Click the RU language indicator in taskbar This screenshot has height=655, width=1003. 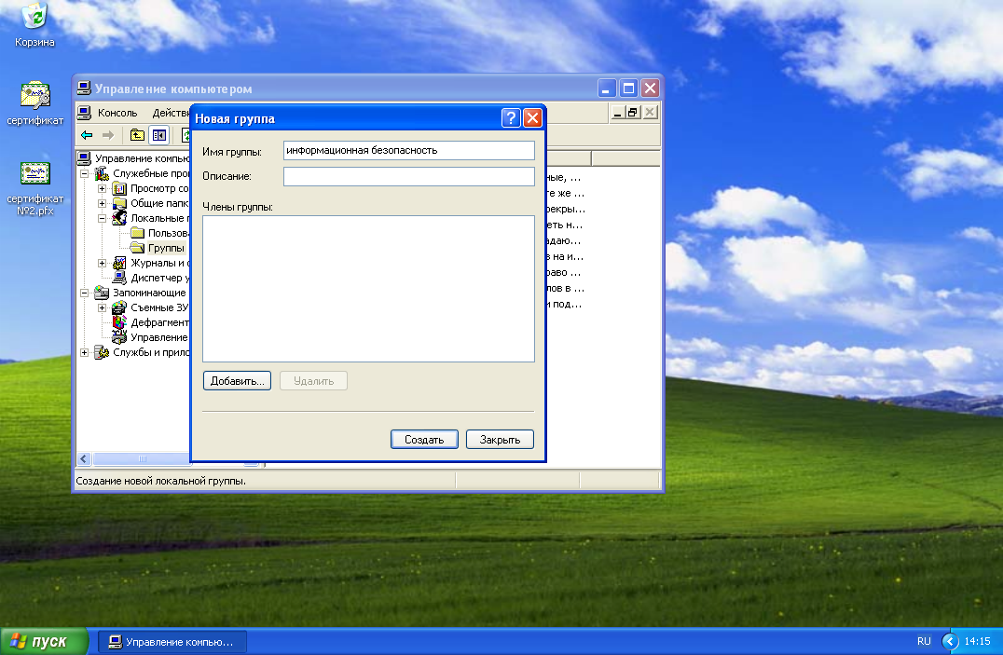(x=924, y=641)
